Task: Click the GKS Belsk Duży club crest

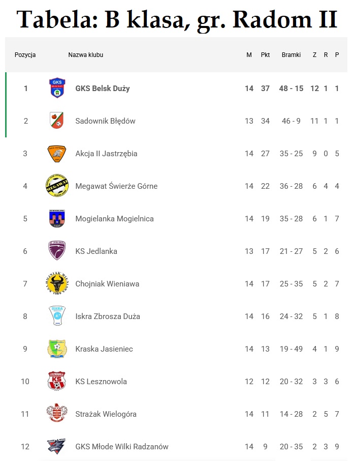Action: coord(57,88)
